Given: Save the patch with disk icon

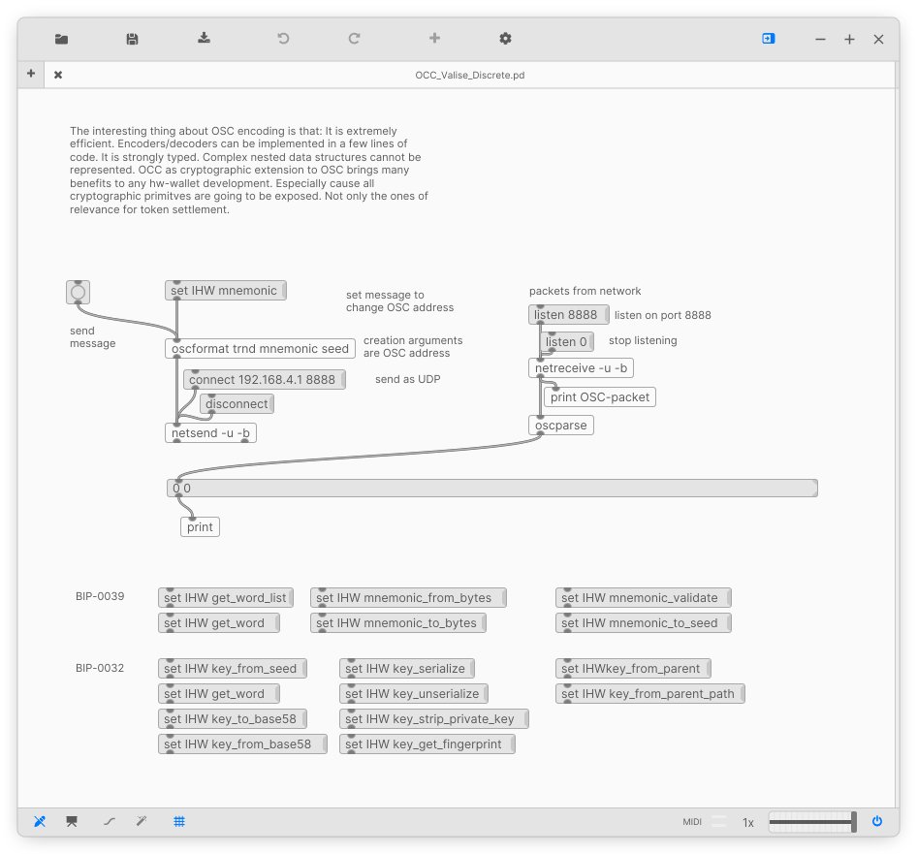Looking at the screenshot, I should point(132,39).
